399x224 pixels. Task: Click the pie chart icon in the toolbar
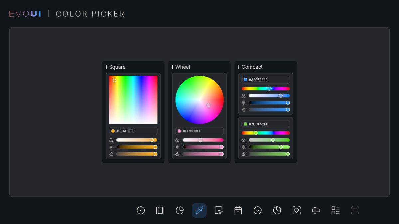[180, 210]
